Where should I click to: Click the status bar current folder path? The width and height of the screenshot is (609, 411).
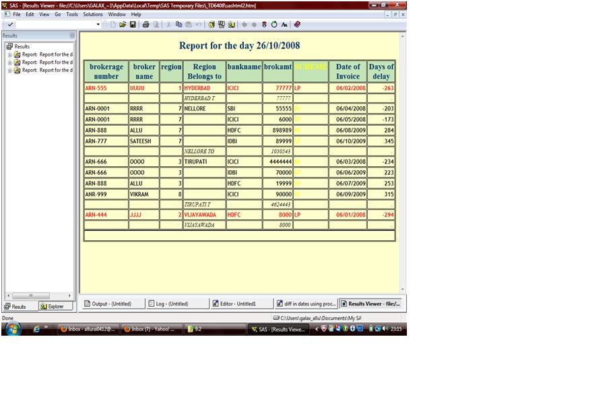pos(317,318)
